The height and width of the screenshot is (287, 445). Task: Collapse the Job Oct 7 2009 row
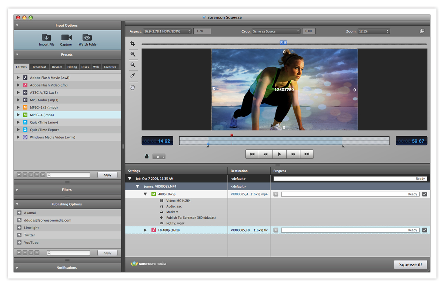(x=130, y=179)
